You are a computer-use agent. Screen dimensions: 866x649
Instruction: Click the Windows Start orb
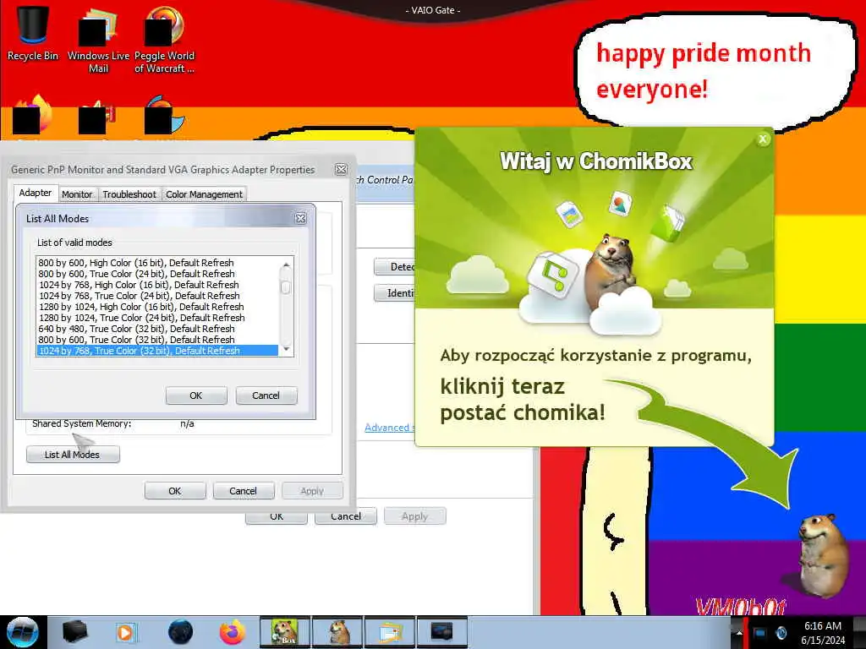(x=22, y=632)
